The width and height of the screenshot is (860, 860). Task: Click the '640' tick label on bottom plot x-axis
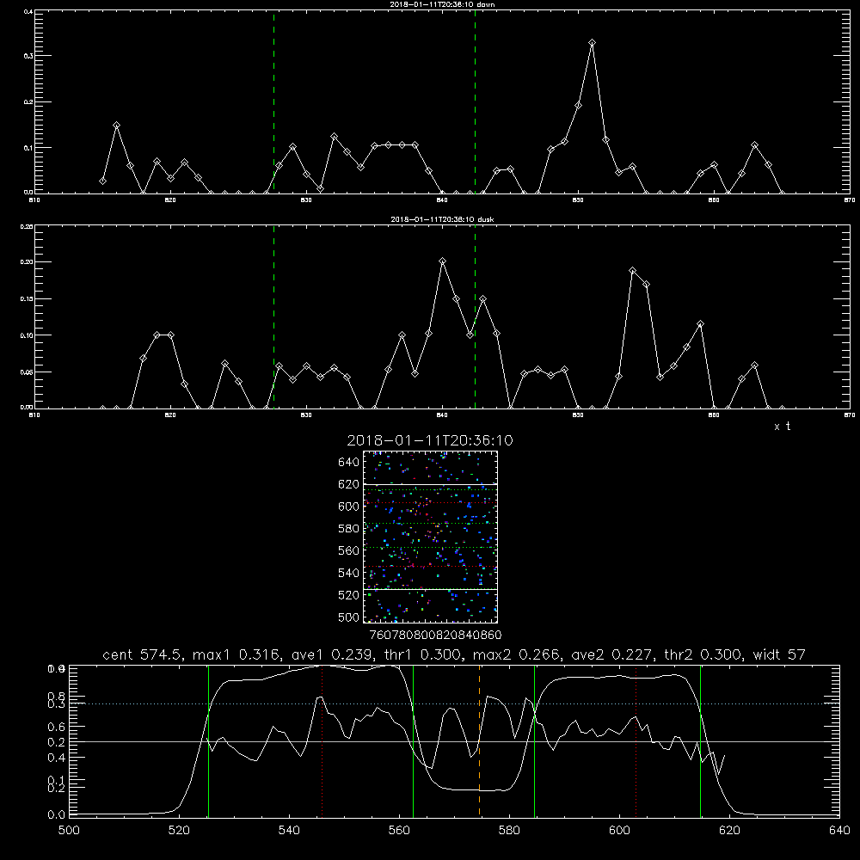839,831
